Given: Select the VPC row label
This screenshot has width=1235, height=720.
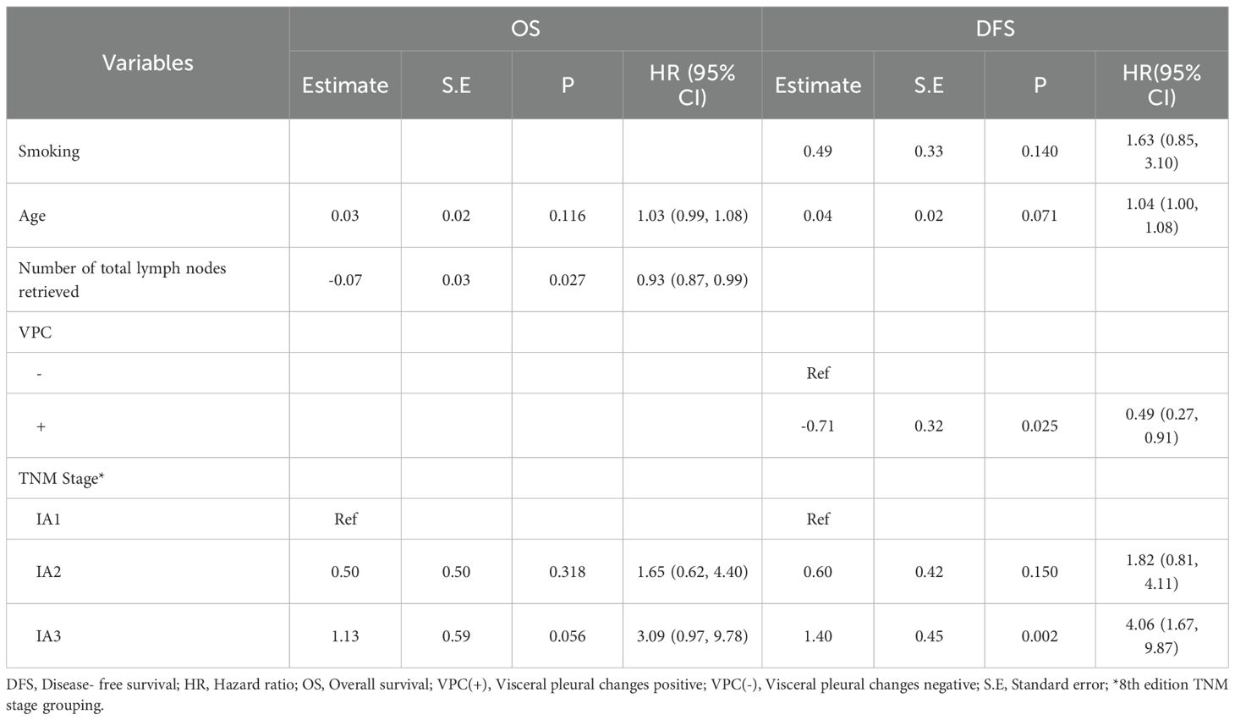Looking at the screenshot, I should tap(35, 333).
